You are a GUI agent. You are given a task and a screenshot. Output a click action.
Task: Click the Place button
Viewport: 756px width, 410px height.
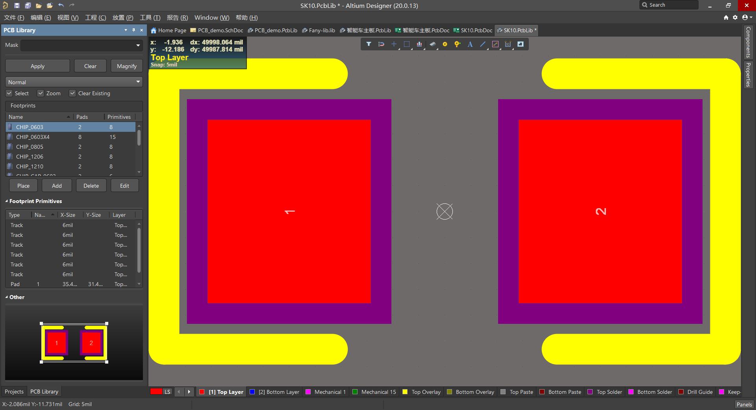tap(23, 186)
